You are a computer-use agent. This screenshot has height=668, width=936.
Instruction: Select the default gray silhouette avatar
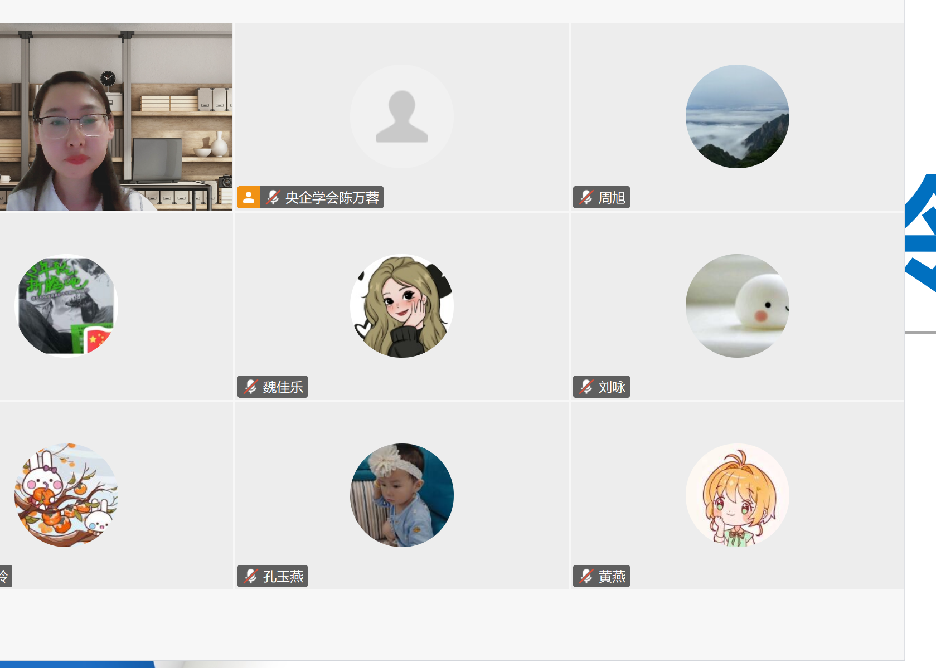click(402, 116)
